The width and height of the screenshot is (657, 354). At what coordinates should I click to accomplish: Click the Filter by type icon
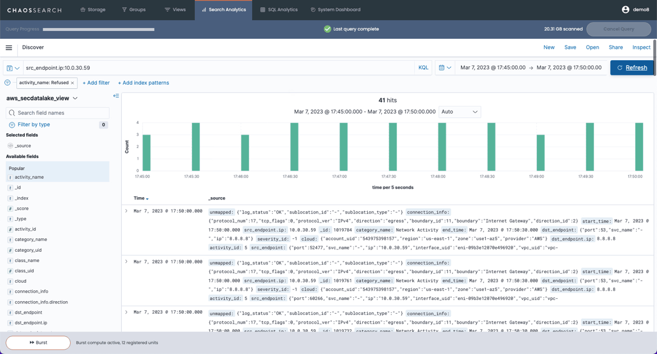12,125
